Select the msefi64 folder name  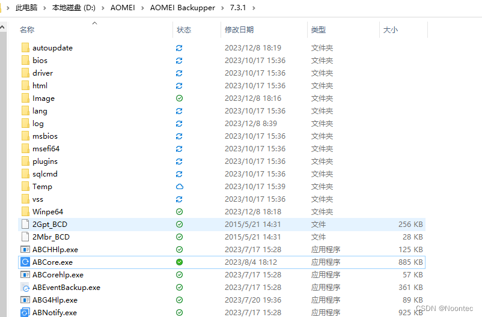[46, 149]
